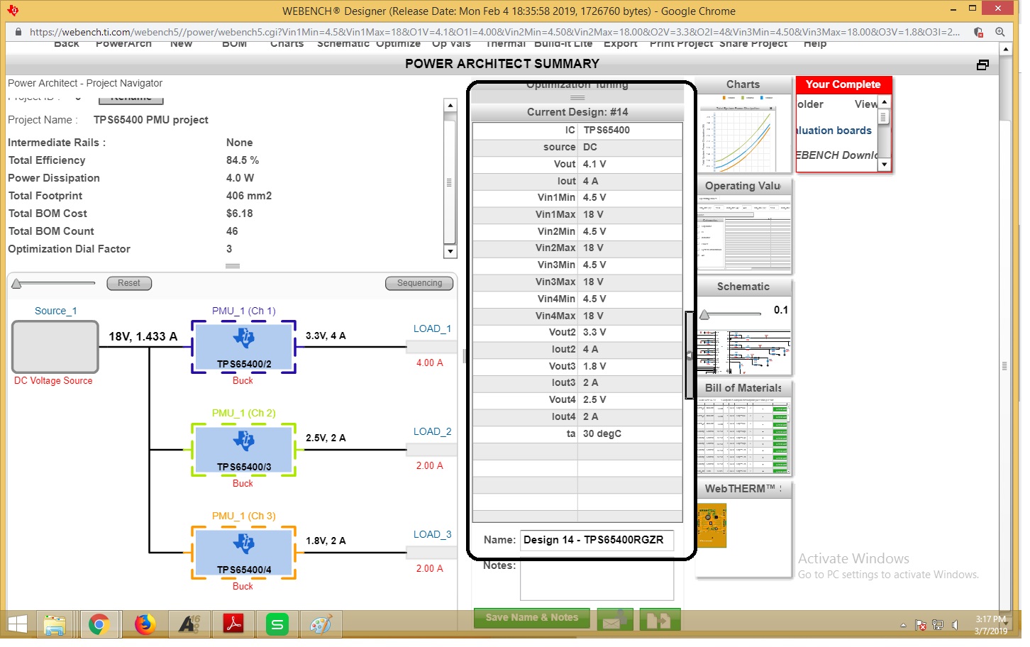Select the DC Voltage Source block
The image size is (1030, 647).
(55, 347)
